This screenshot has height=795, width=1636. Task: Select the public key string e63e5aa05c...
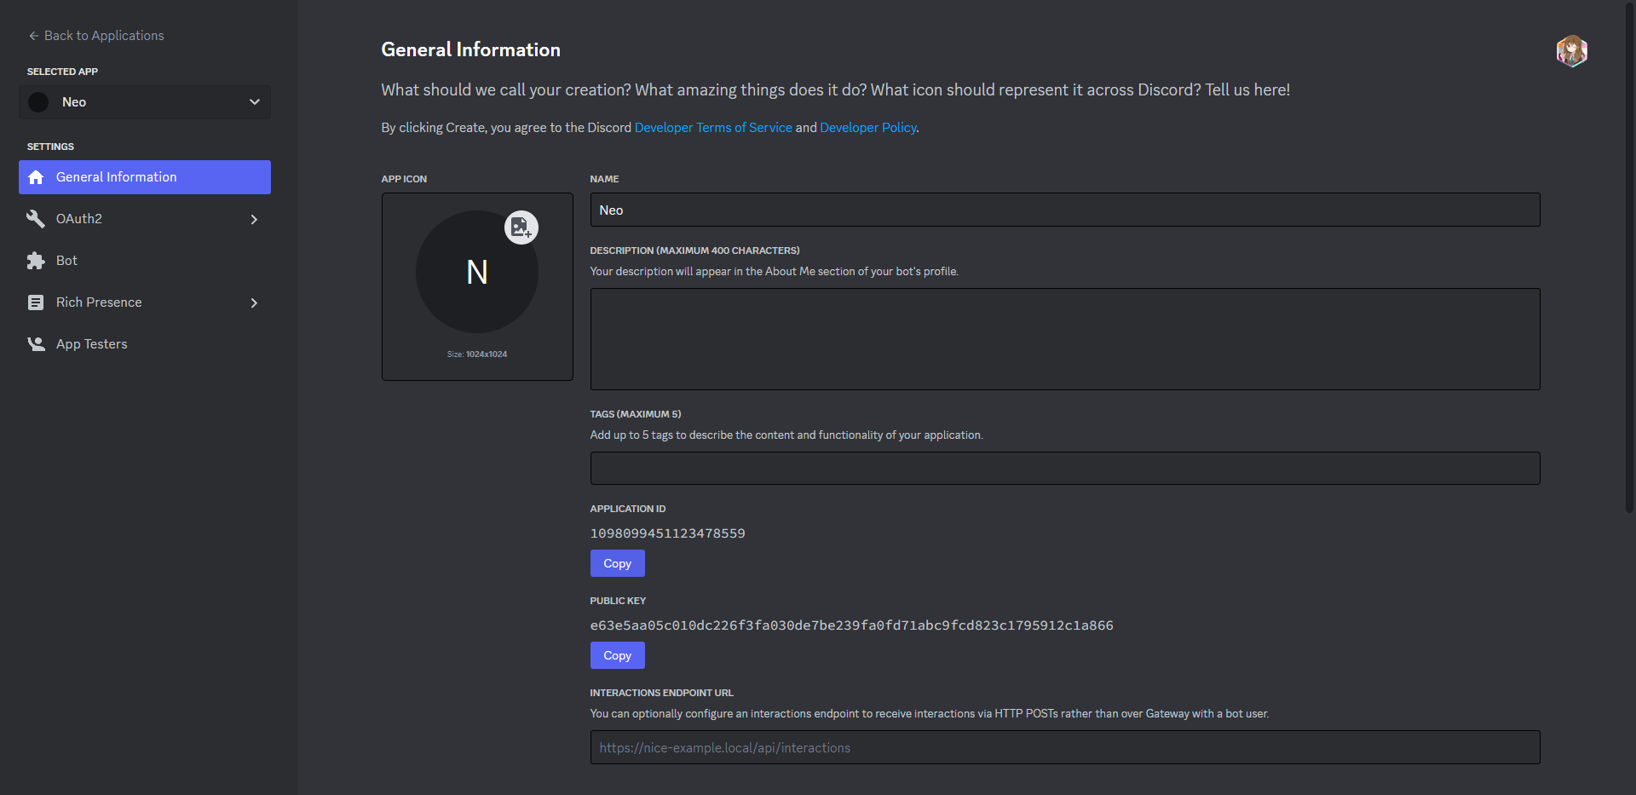(x=852, y=625)
